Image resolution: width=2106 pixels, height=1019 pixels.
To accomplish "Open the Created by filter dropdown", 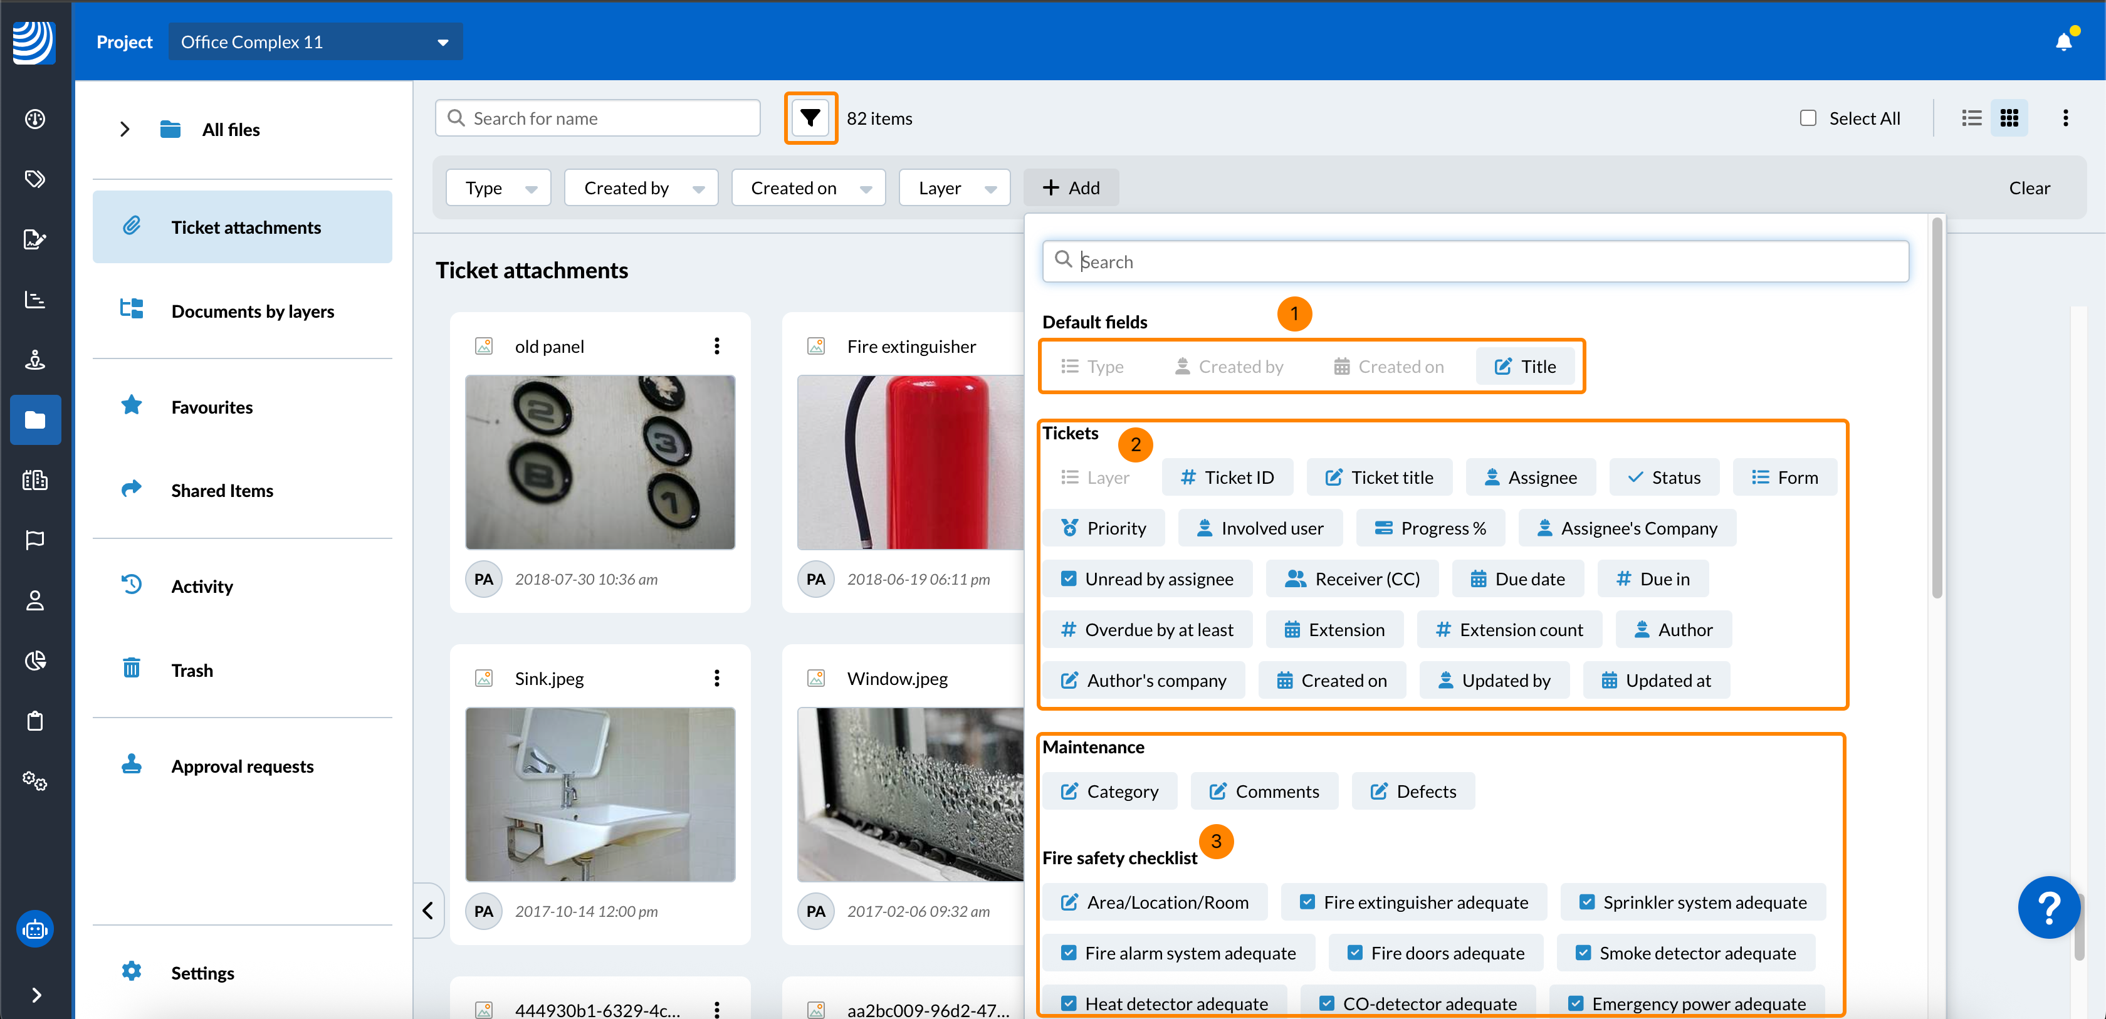I will (x=641, y=188).
